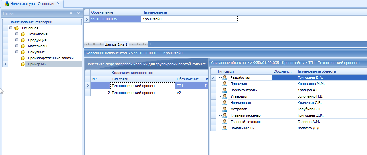Click the Главный инженер user icon
The height and width of the screenshot is (155, 367).
point(225,115)
